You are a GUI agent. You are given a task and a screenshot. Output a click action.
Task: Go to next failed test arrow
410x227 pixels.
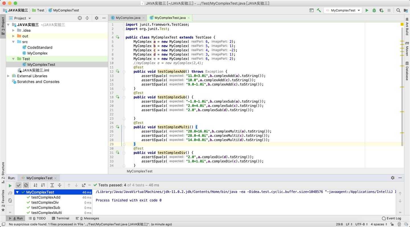[76, 185]
